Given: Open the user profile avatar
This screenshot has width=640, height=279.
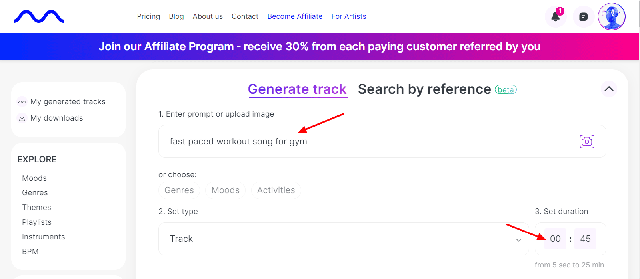Looking at the screenshot, I should (611, 17).
